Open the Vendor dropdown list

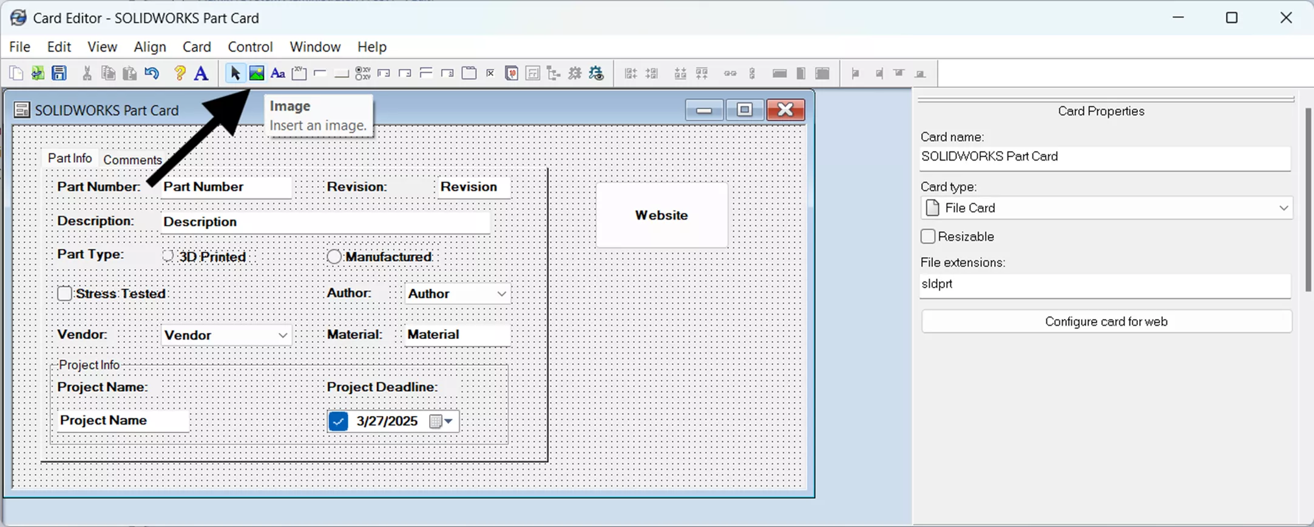tap(283, 335)
